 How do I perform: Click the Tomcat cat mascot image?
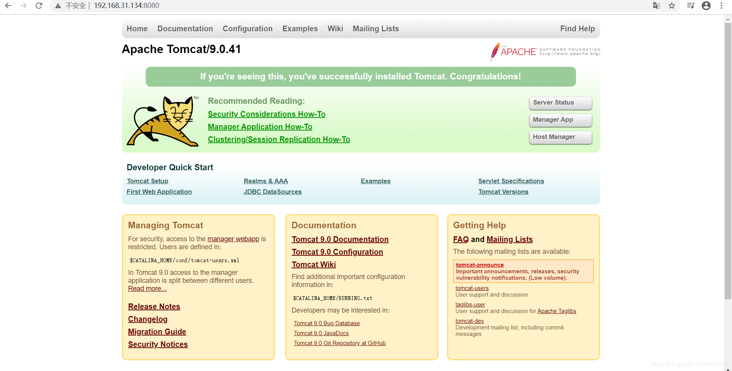point(163,121)
